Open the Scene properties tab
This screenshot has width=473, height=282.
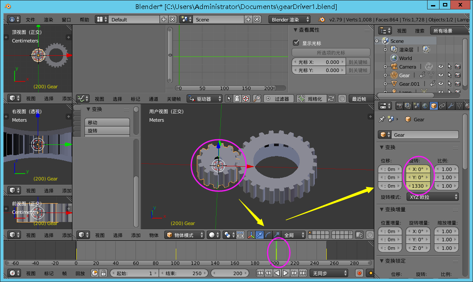pyautogui.click(x=416, y=106)
